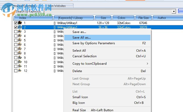
Task: Open the Search by Keywords dropdown arrow
Action: pyautogui.click(x=174, y=12)
